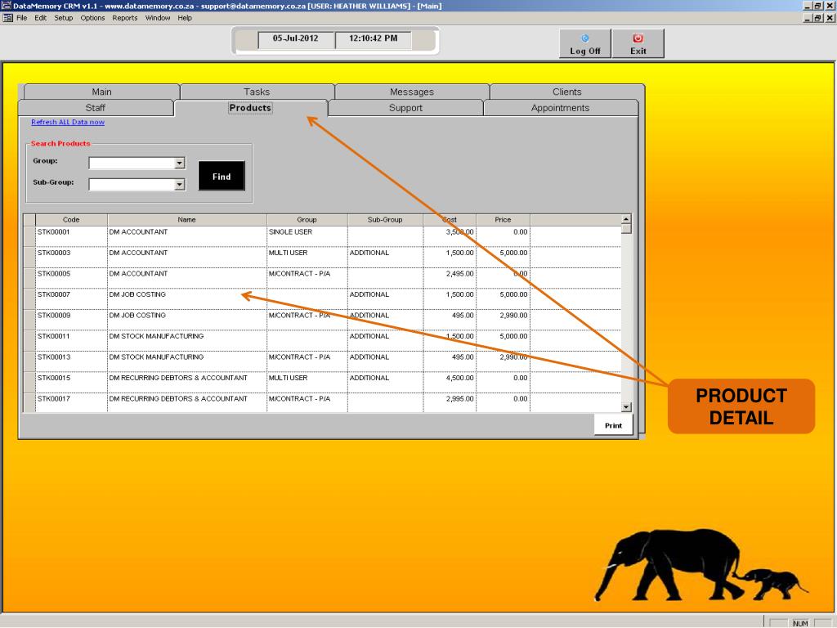Click the application icon beside the File menu

tap(7, 18)
